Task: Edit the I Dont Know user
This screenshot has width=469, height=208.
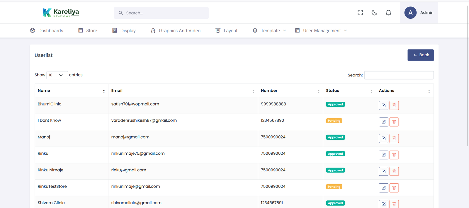Action: pos(384,122)
